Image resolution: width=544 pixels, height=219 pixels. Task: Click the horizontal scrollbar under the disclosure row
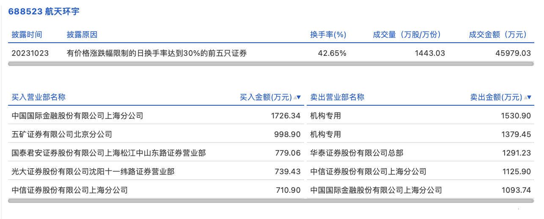[x=271, y=64]
